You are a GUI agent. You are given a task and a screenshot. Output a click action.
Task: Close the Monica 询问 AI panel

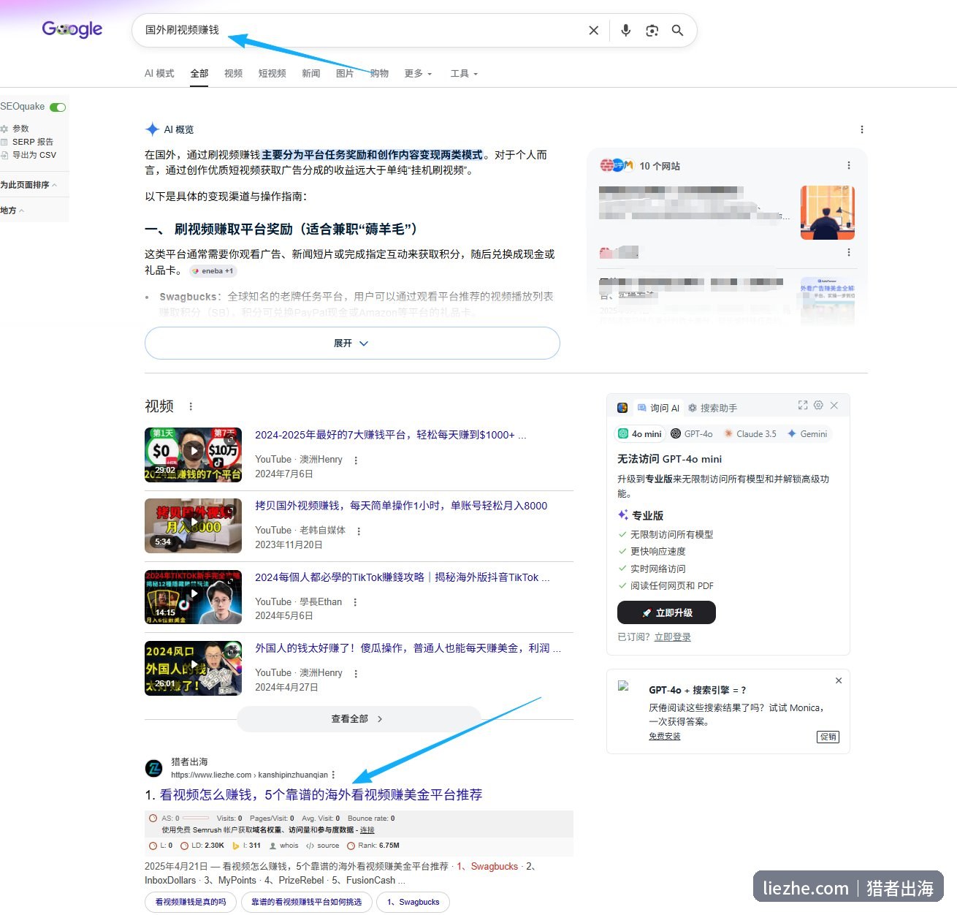click(x=834, y=405)
